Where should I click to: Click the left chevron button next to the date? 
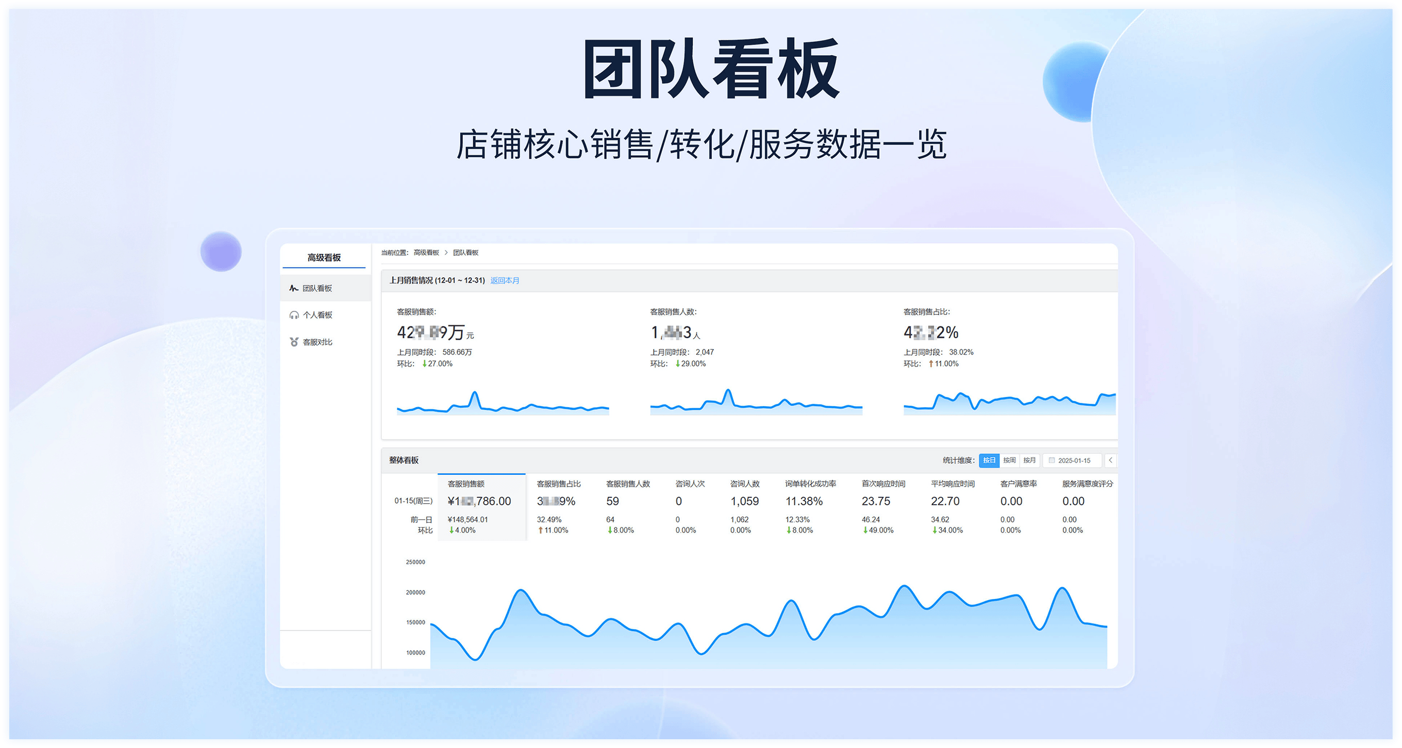pos(1110,460)
